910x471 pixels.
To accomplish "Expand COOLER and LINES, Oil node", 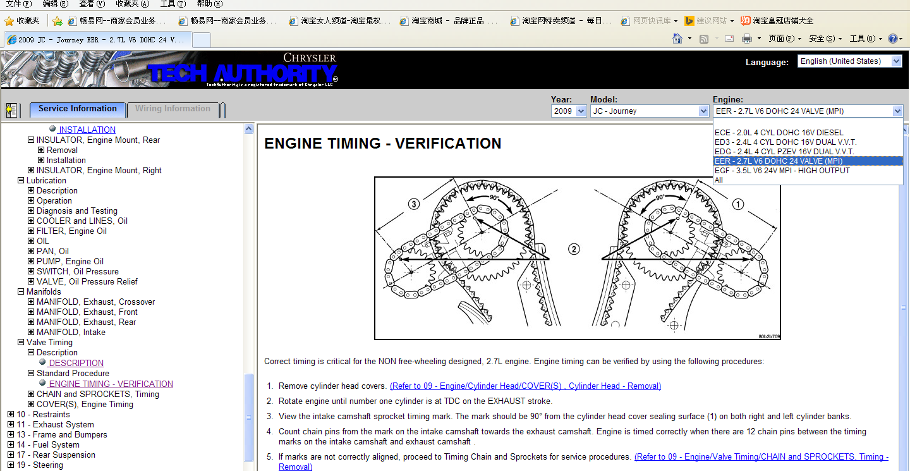I will click(x=31, y=221).
